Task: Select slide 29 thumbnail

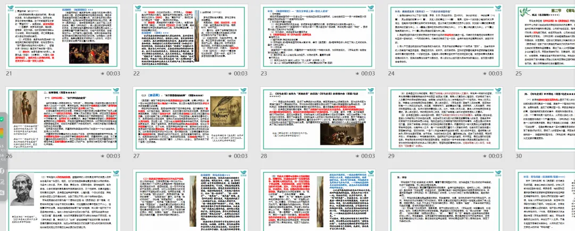Action: (445, 119)
